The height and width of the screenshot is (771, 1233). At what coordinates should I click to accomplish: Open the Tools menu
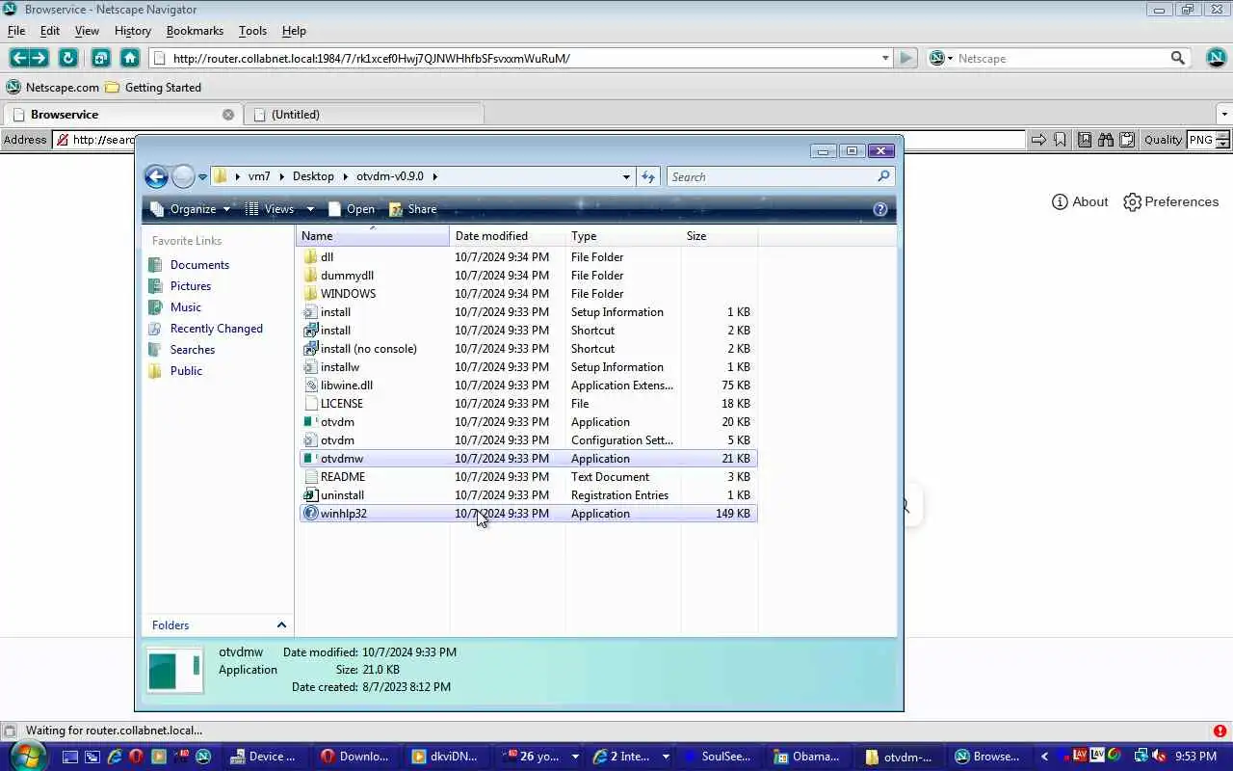[x=252, y=31]
